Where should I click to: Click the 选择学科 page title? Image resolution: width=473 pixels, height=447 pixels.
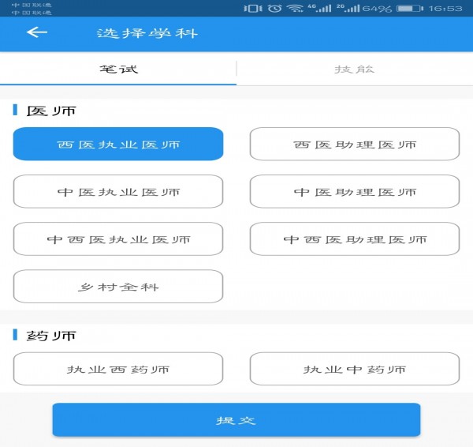pyautogui.click(x=147, y=33)
